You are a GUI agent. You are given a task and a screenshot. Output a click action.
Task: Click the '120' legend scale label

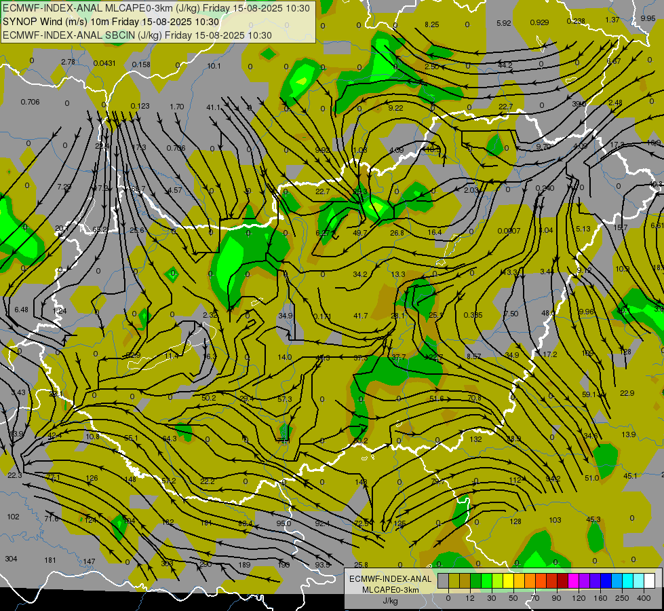[x=579, y=598]
